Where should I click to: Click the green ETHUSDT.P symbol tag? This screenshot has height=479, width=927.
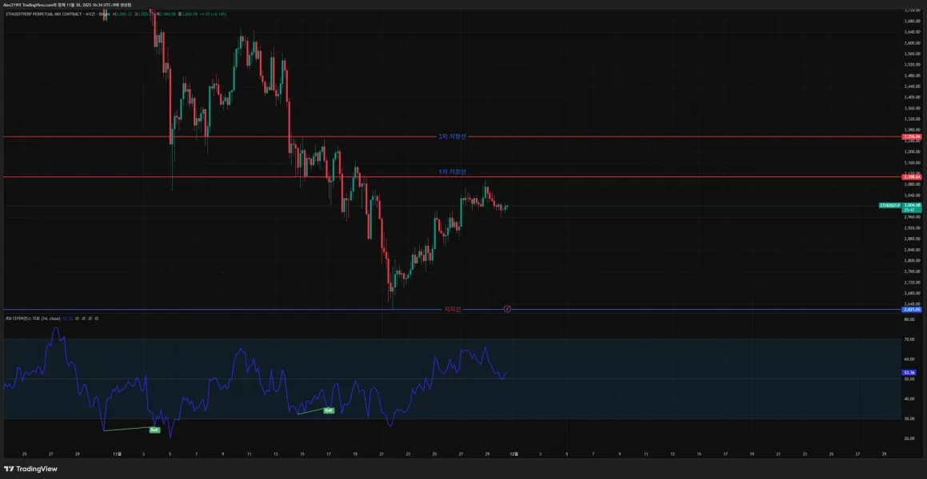tap(889, 205)
